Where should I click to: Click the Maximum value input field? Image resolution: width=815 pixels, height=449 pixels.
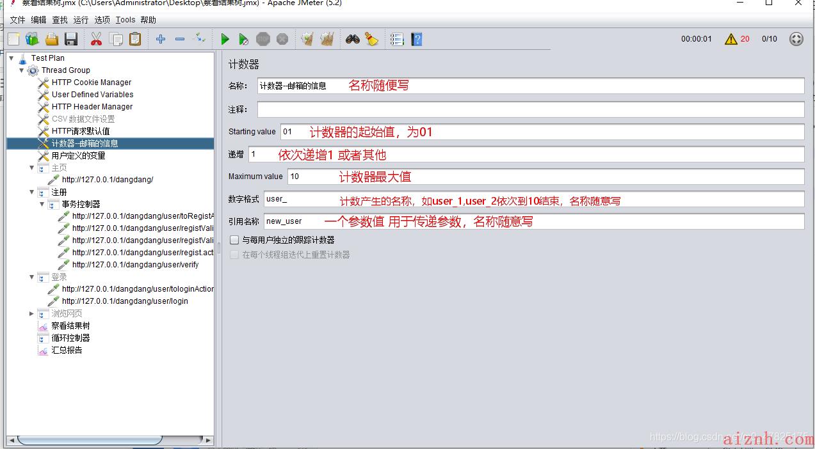point(546,177)
